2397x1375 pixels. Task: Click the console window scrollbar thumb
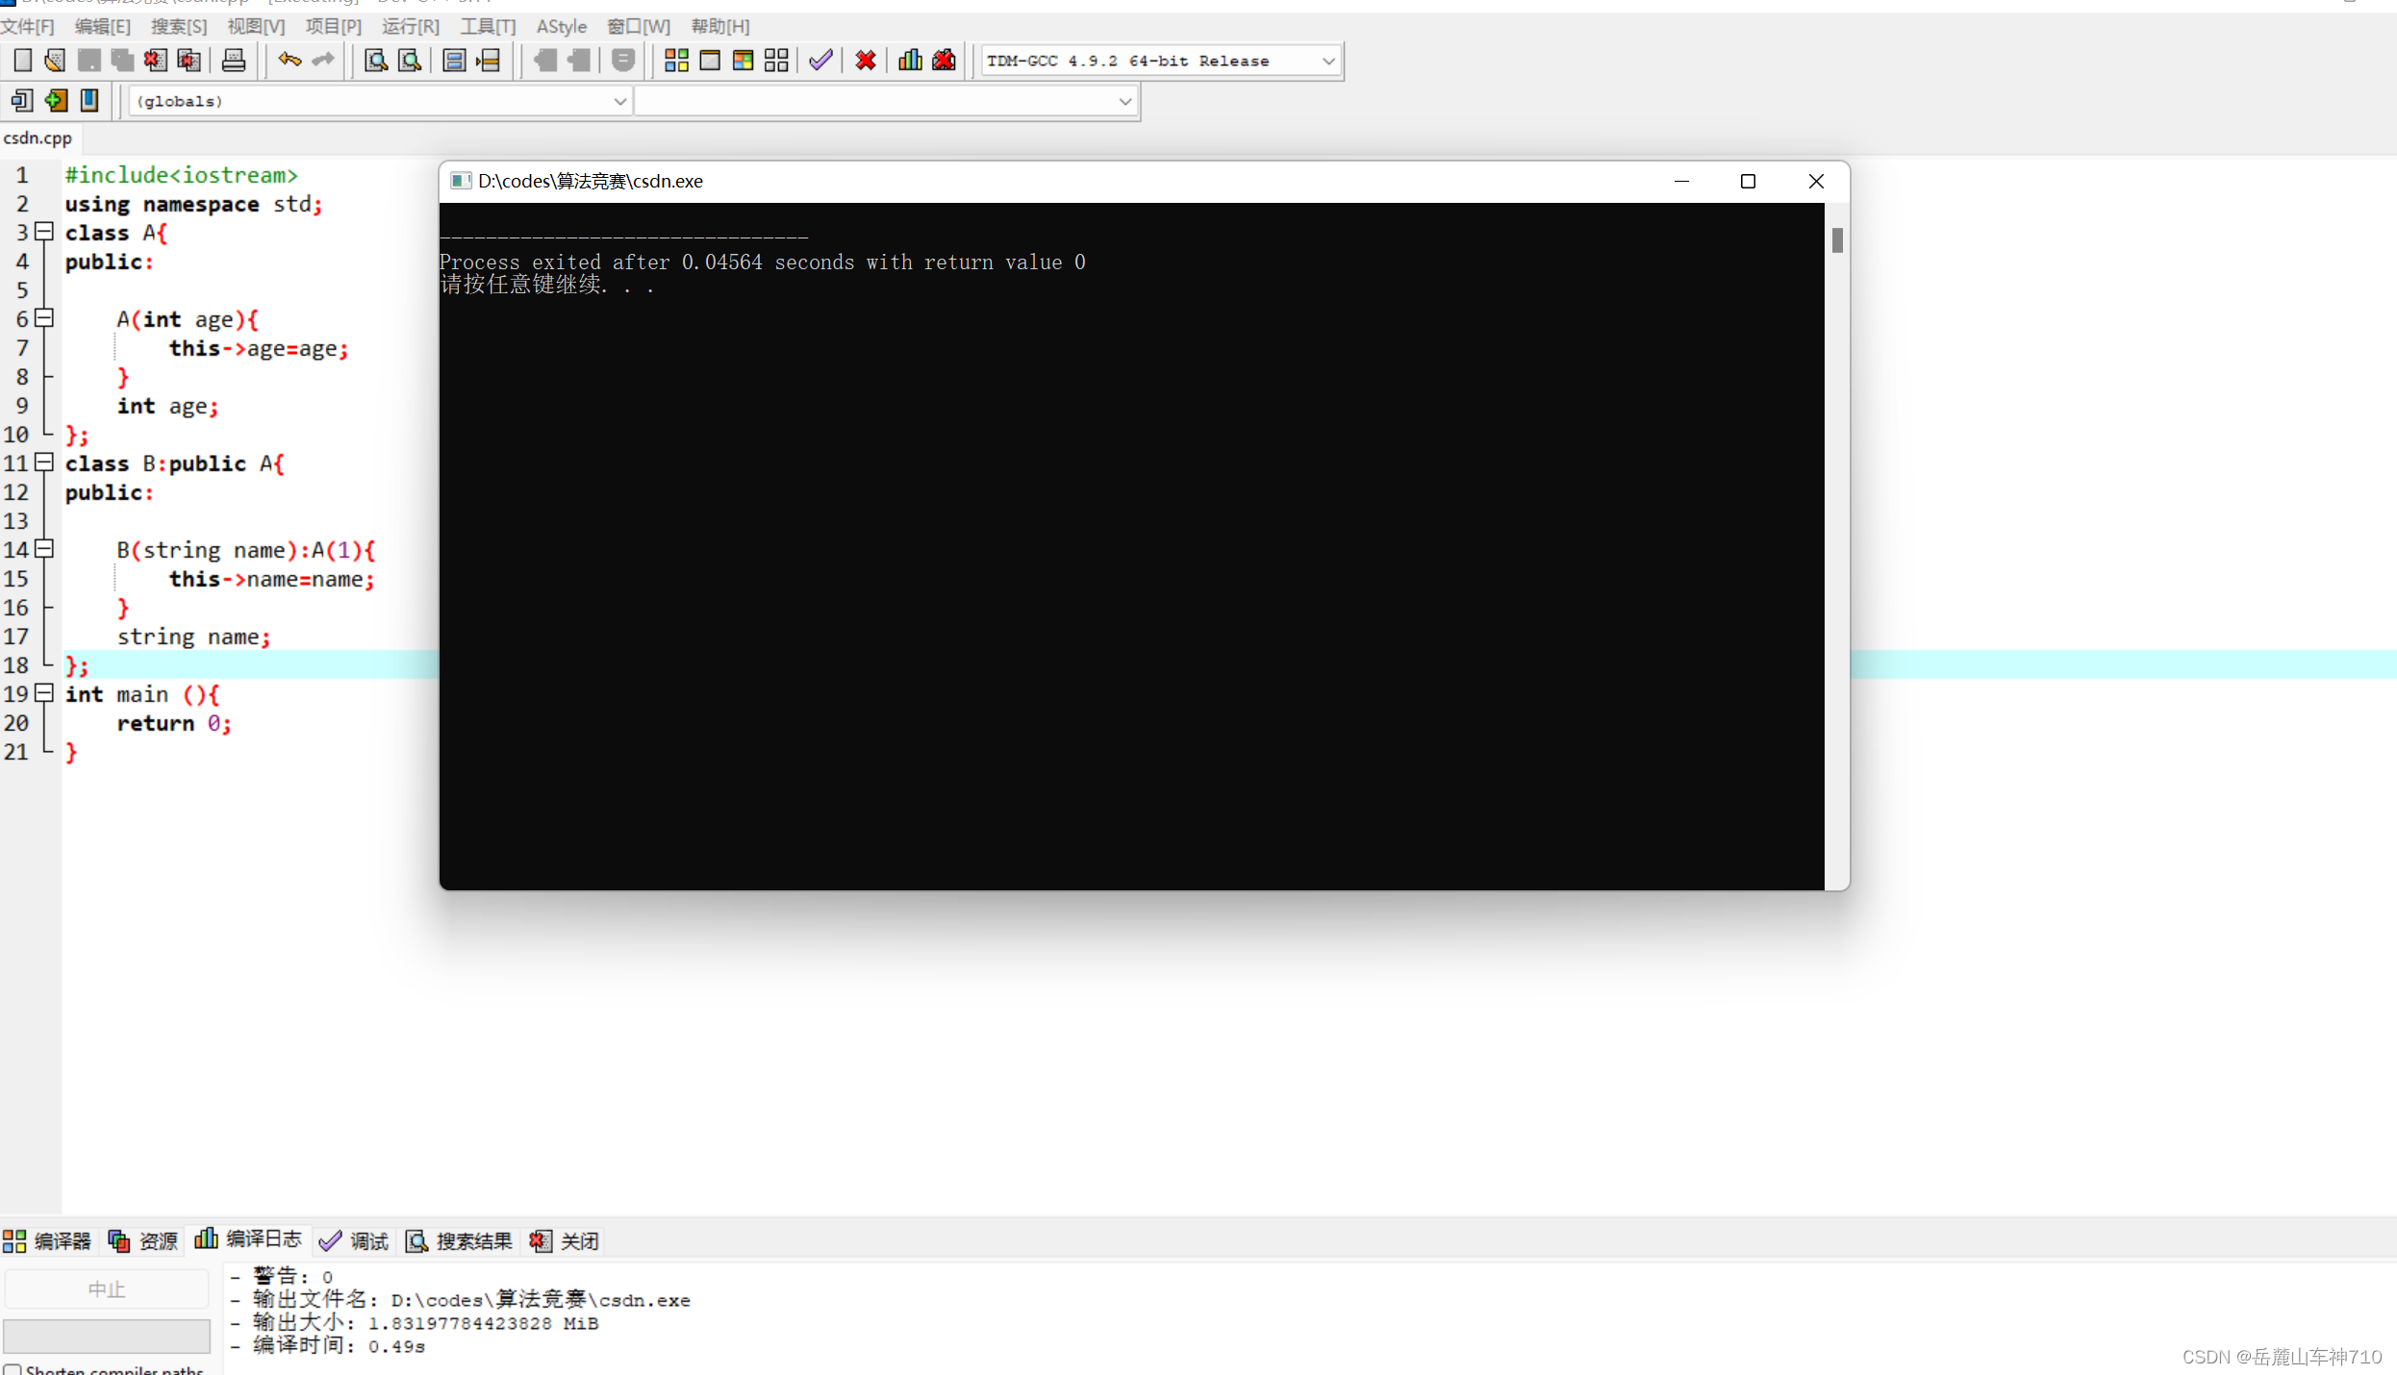pyautogui.click(x=1837, y=239)
